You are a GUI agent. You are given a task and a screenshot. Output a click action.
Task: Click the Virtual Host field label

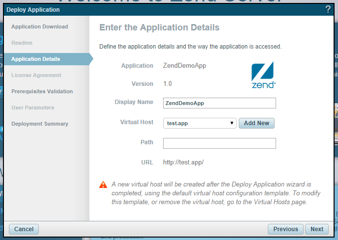(x=137, y=122)
